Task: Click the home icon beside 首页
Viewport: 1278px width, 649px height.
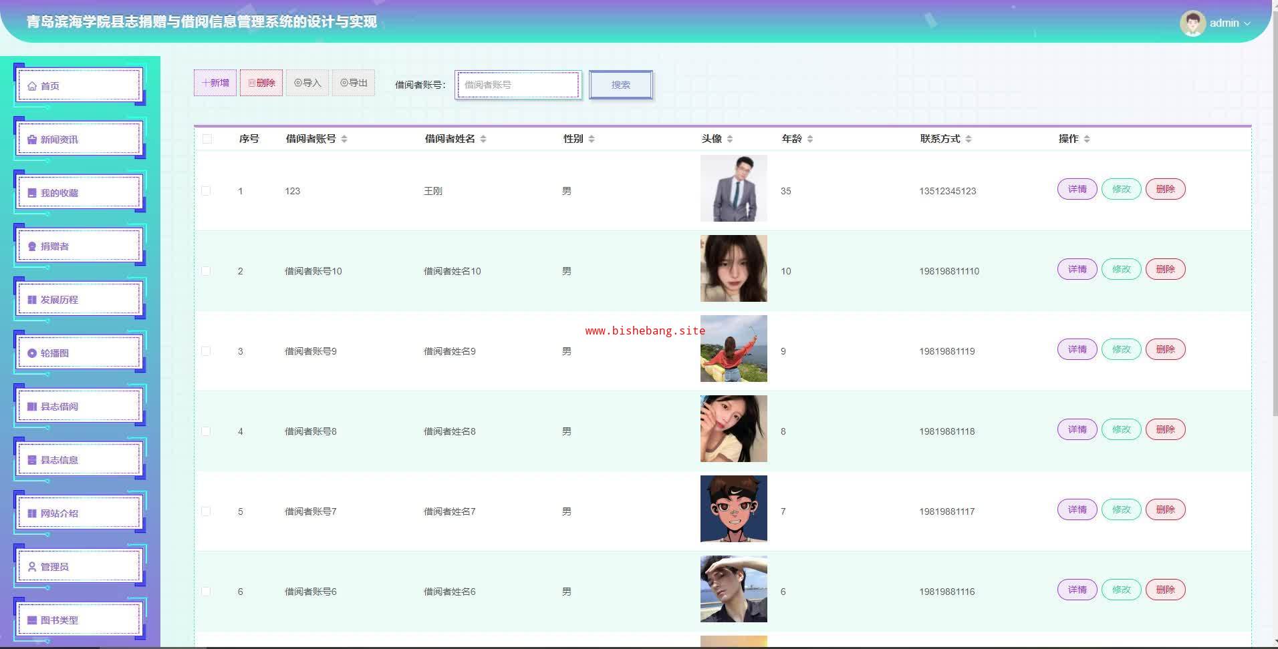Action: click(31, 86)
